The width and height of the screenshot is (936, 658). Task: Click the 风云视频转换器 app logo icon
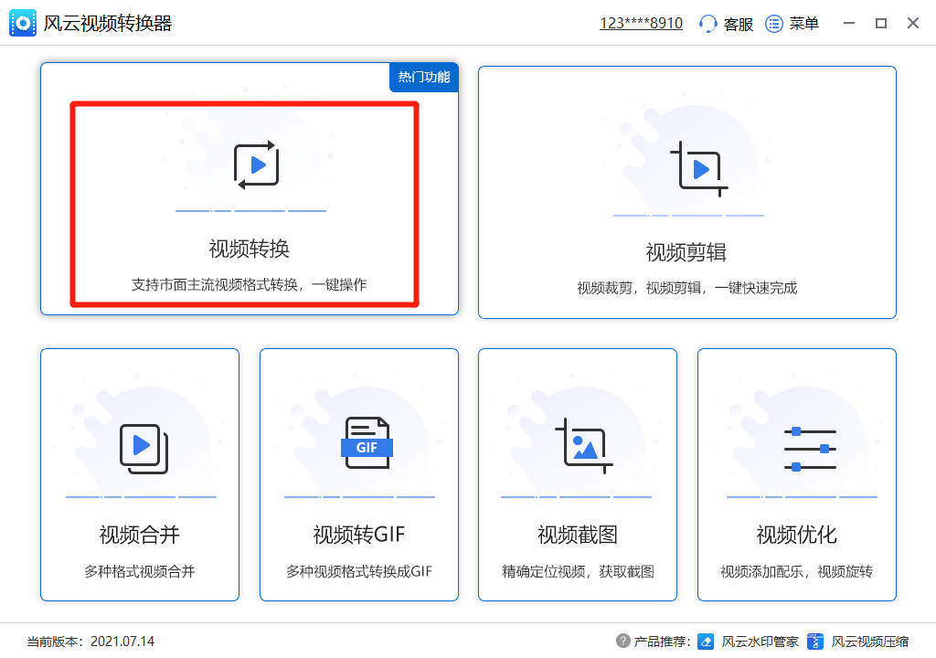click(23, 23)
